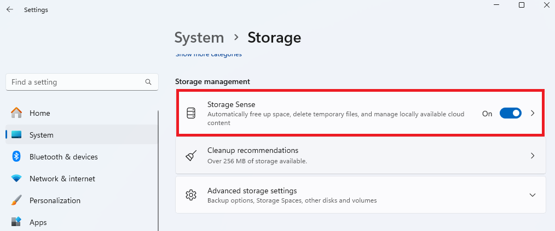Open Storage Sense details chevron

(x=533, y=114)
